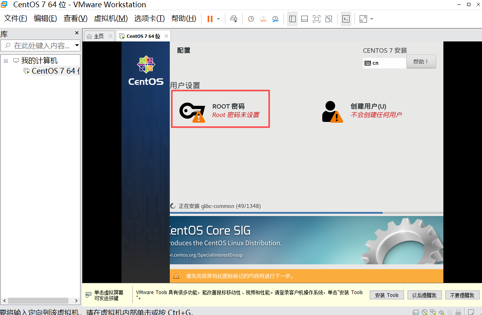Open the 帮助(H) menu
This screenshot has width=482, height=315.
(183, 19)
